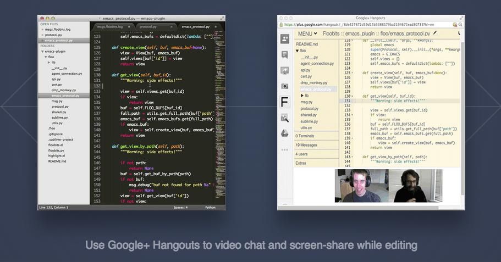This screenshot has width=501, height=262.
Task: Toggle fullscreen on Sublime Text window
Action: [222, 18]
